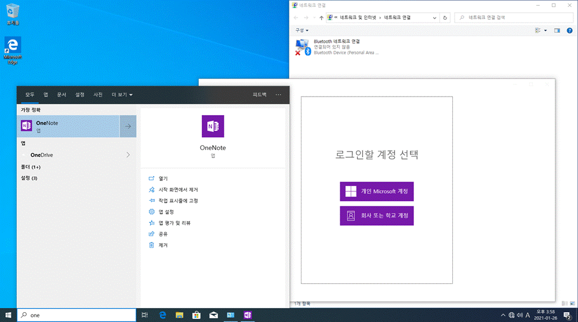The height and width of the screenshot is (322, 578).
Task: Toggle the IME language indicator A
Action: coord(528,315)
